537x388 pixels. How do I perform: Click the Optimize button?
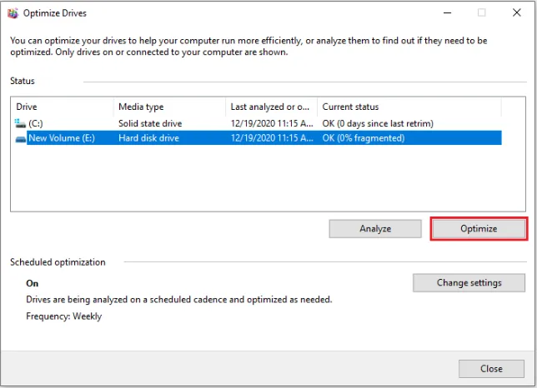(479, 229)
